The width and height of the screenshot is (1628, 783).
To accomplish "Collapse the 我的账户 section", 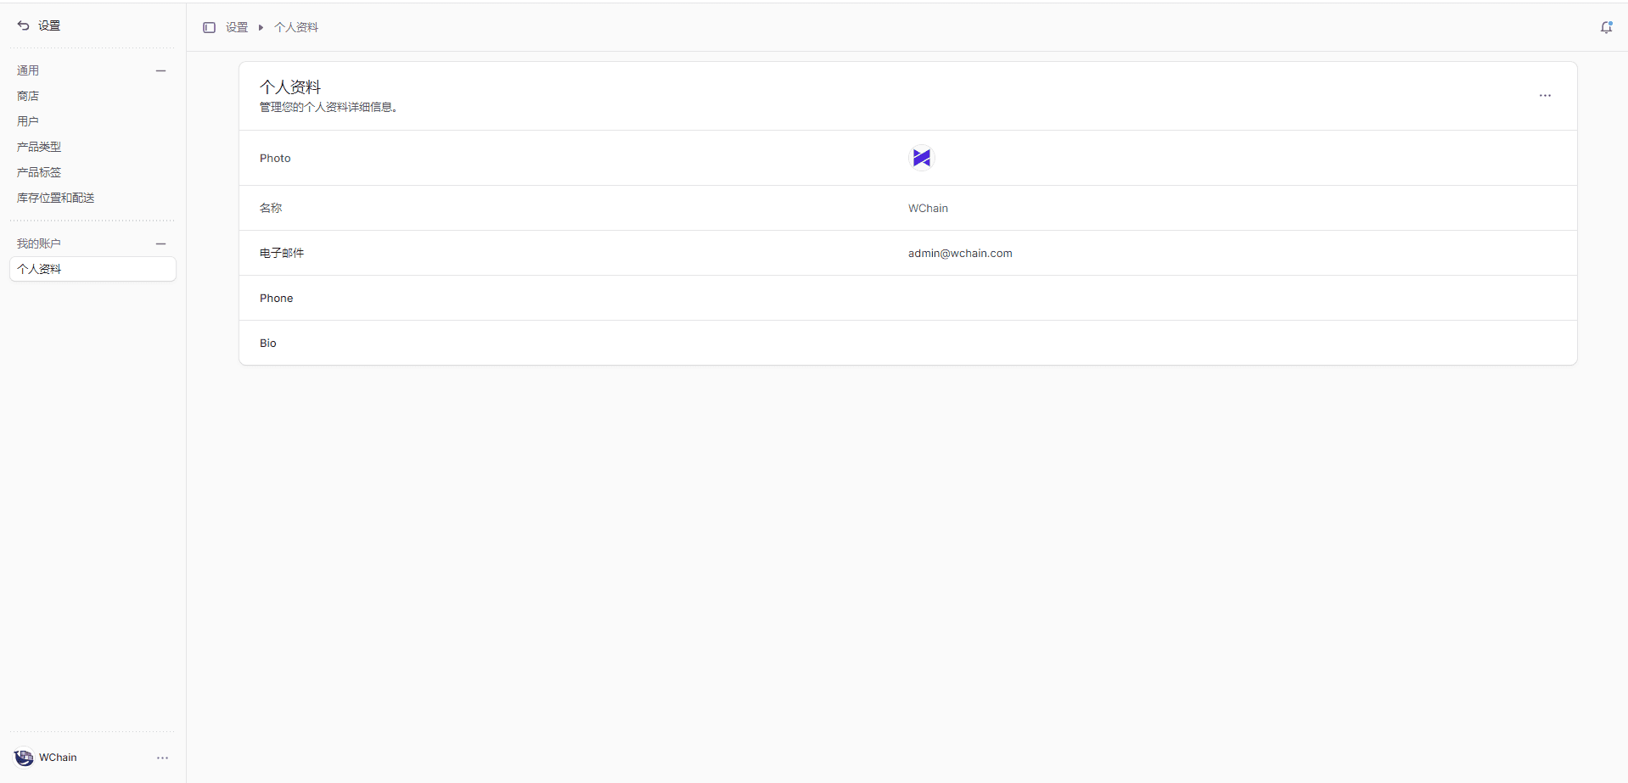I will (160, 243).
